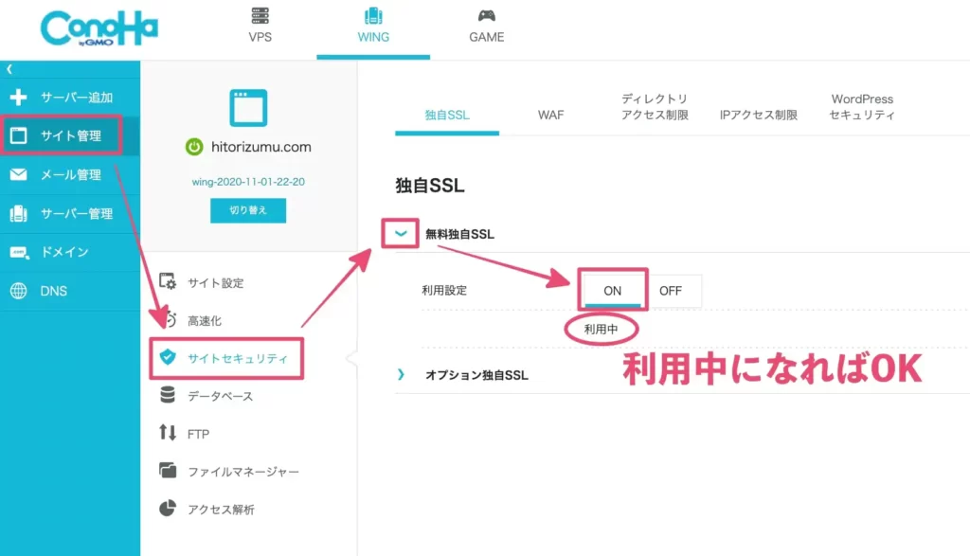Viewport: 970px width, 556px height.
Task: Turn free SSL OFF
Action: 671,291
